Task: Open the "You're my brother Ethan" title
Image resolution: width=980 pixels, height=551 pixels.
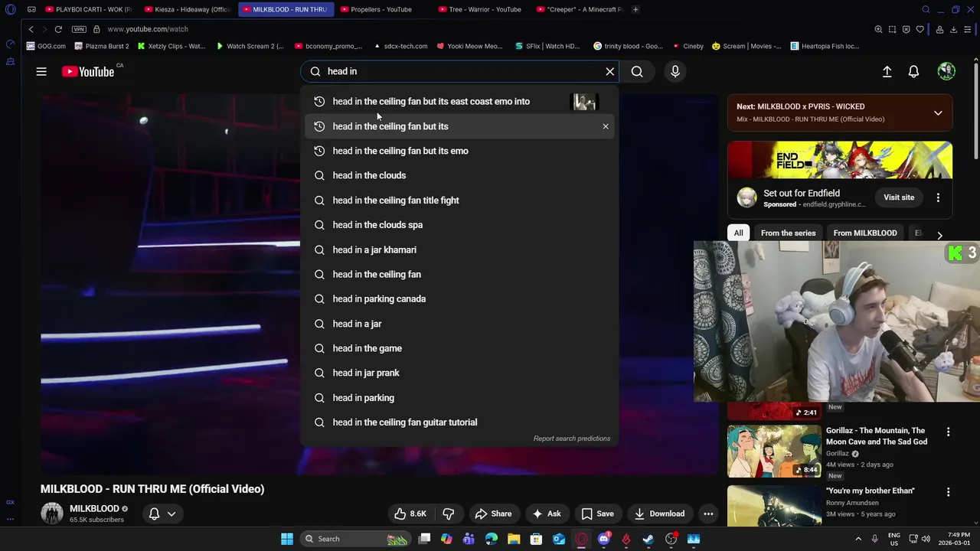Action: (x=870, y=491)
